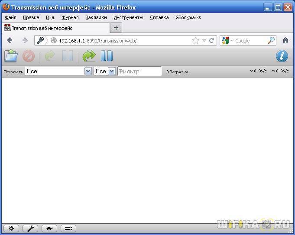
Task: Open URL history dropdown arrow
Action: pyautogui.click(x=204, y=40)
